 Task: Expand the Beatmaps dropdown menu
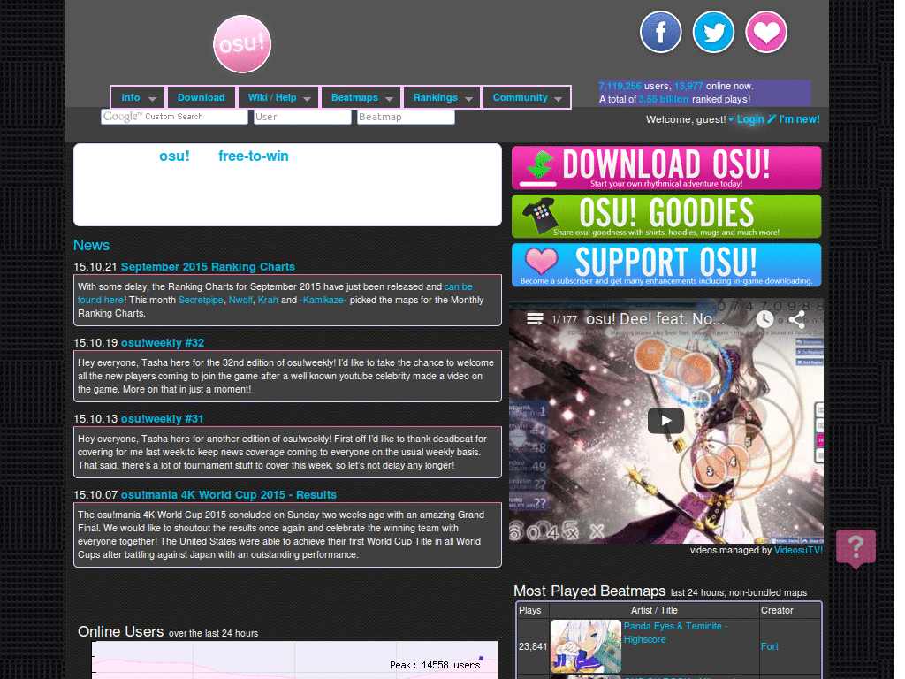coord(361,97)
